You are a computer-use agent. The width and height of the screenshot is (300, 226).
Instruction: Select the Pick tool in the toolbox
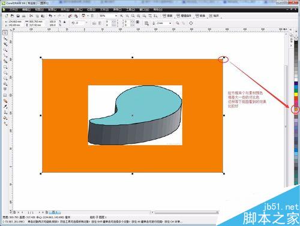[x=5, y=32]
